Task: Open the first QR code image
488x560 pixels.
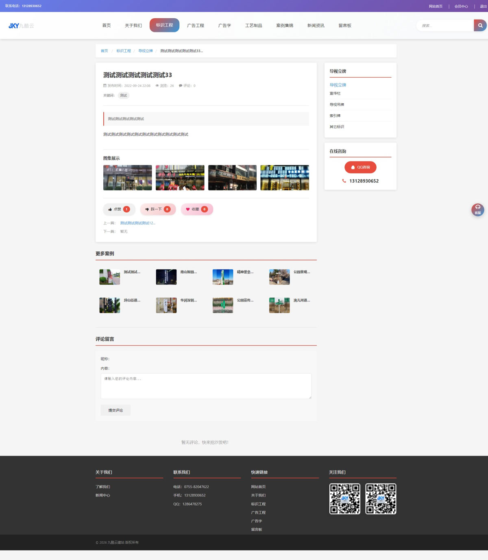Action: [344, 499]
